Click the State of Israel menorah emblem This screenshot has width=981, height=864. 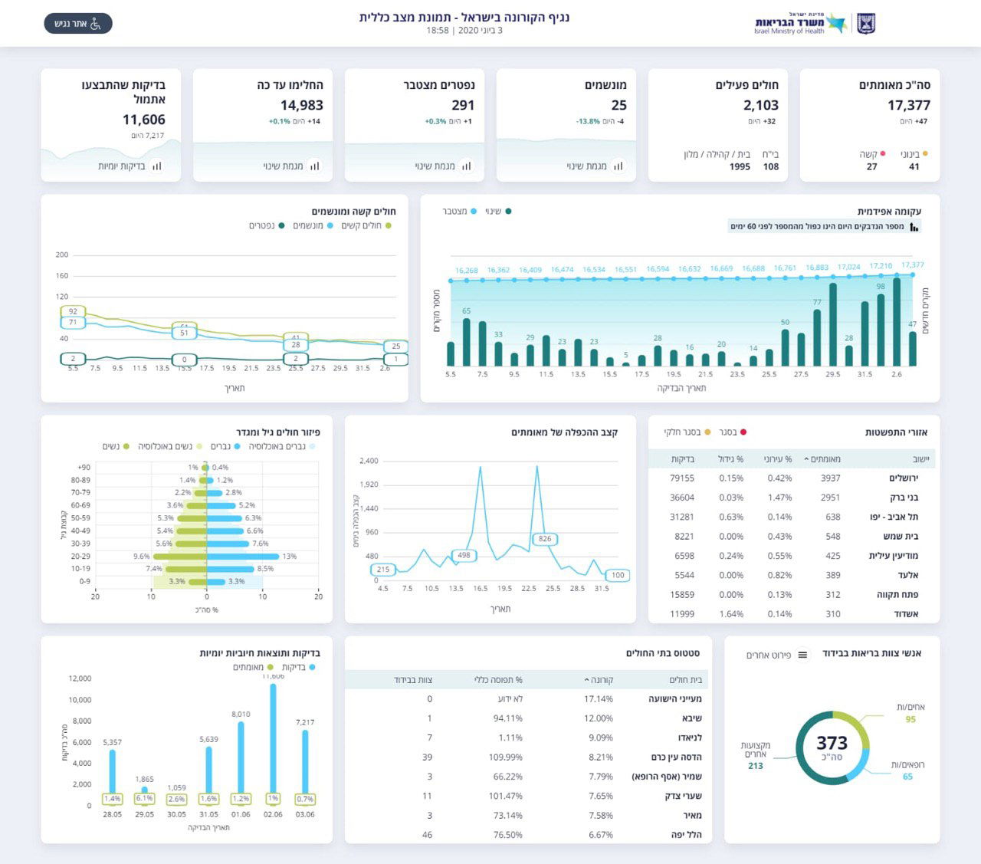click(x=865, y=24)
